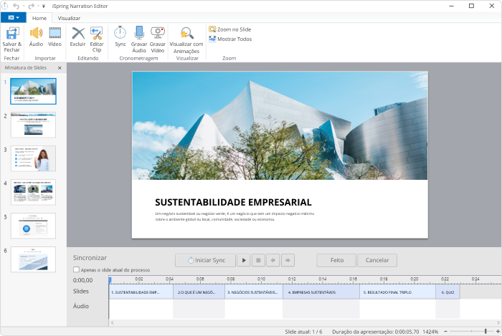This screenshot has width=502, height=336.
Task: Select slide 3 thumbnail with woman
Action: pos(33,158)
